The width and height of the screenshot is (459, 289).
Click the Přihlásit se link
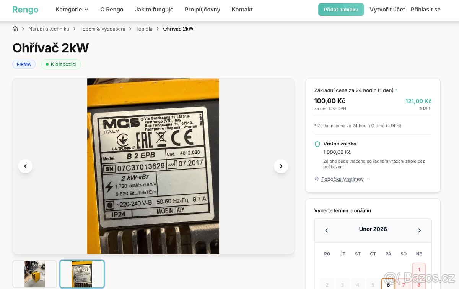(425, 10)
